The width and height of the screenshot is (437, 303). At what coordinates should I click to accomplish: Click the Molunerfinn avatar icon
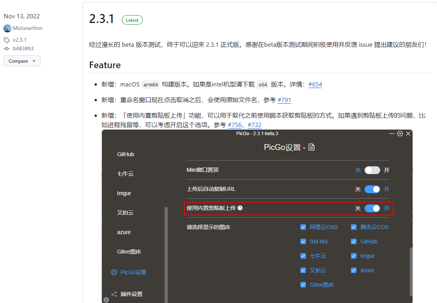7,28
